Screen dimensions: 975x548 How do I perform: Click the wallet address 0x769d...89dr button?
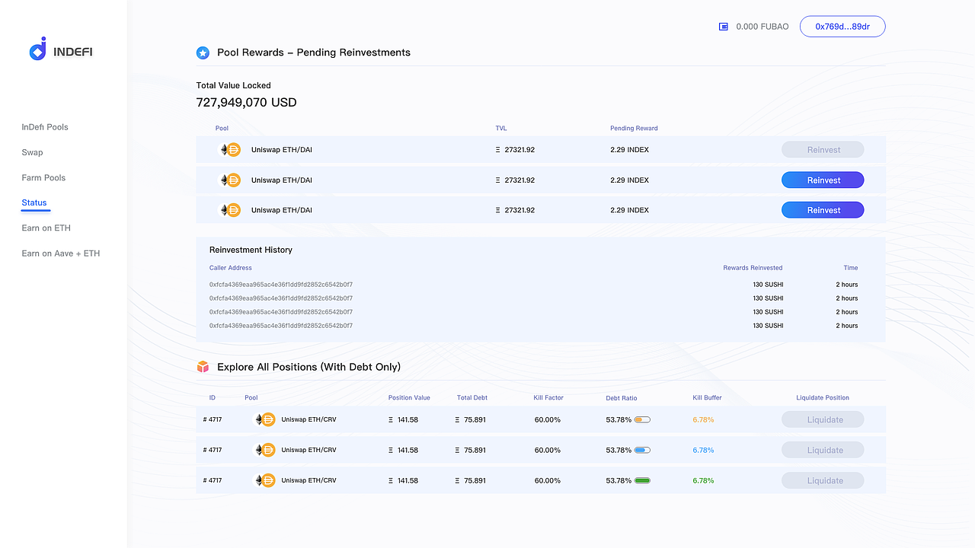click(842, 27)
